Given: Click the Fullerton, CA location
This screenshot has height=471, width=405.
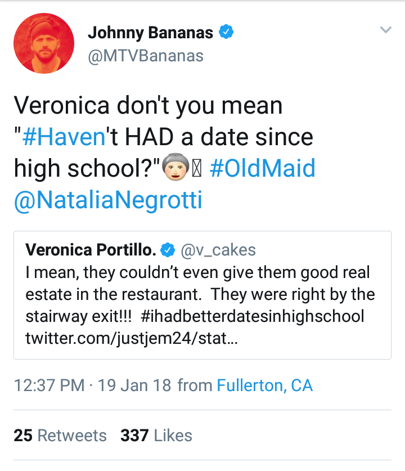Looking at the screenshot, I should tap(265, 385).
